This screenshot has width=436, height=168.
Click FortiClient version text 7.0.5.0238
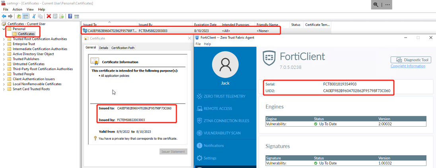click(x=290, y=67)
